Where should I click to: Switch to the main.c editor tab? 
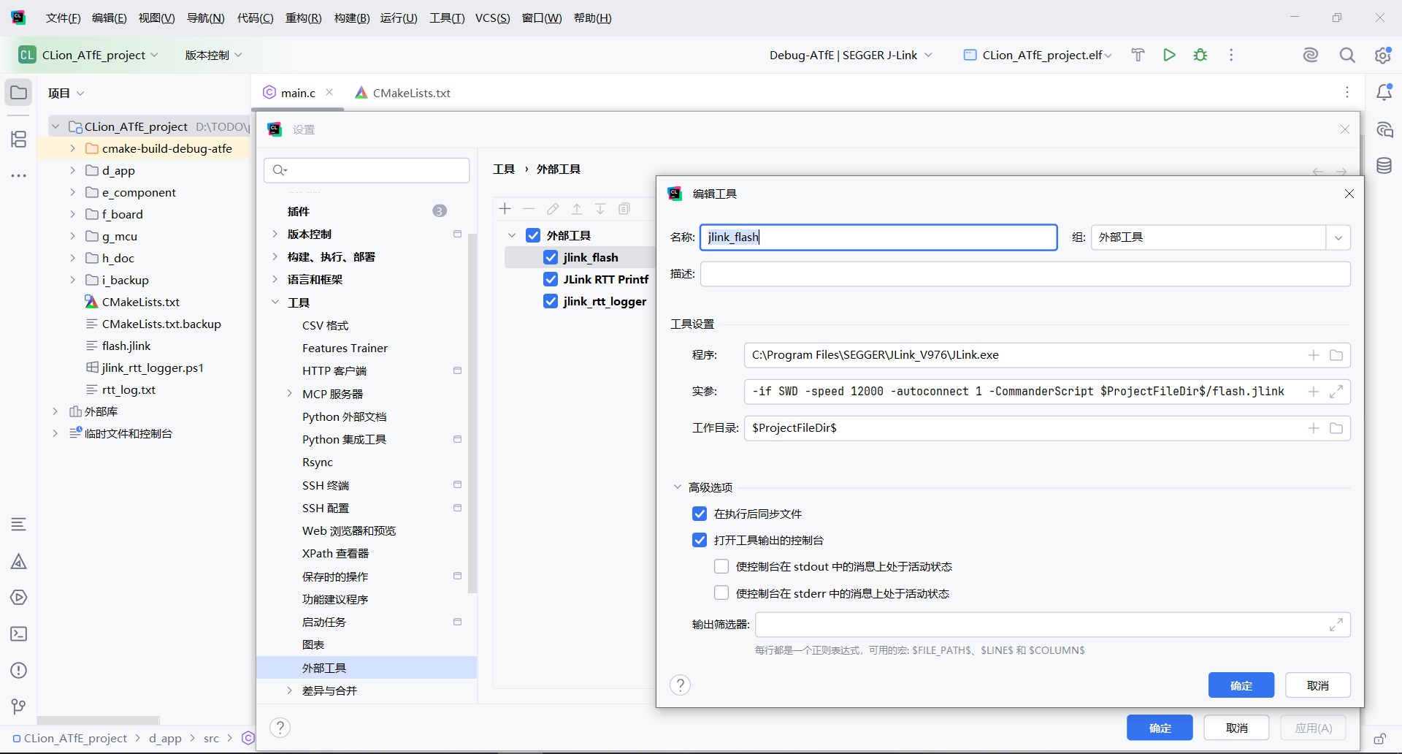coord(298,93)
